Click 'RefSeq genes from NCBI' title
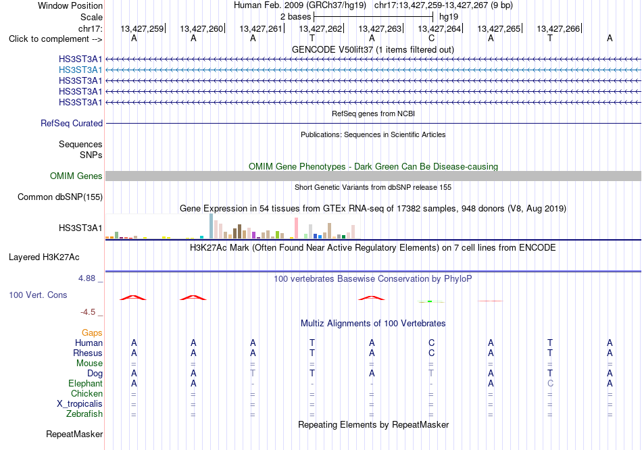642x450 pixels. tap(373, 114)
